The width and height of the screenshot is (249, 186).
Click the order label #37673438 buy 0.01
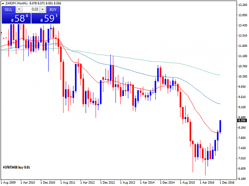coord(16,167)
